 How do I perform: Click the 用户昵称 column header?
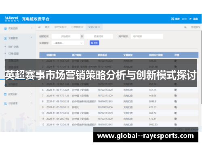(77, 55)
